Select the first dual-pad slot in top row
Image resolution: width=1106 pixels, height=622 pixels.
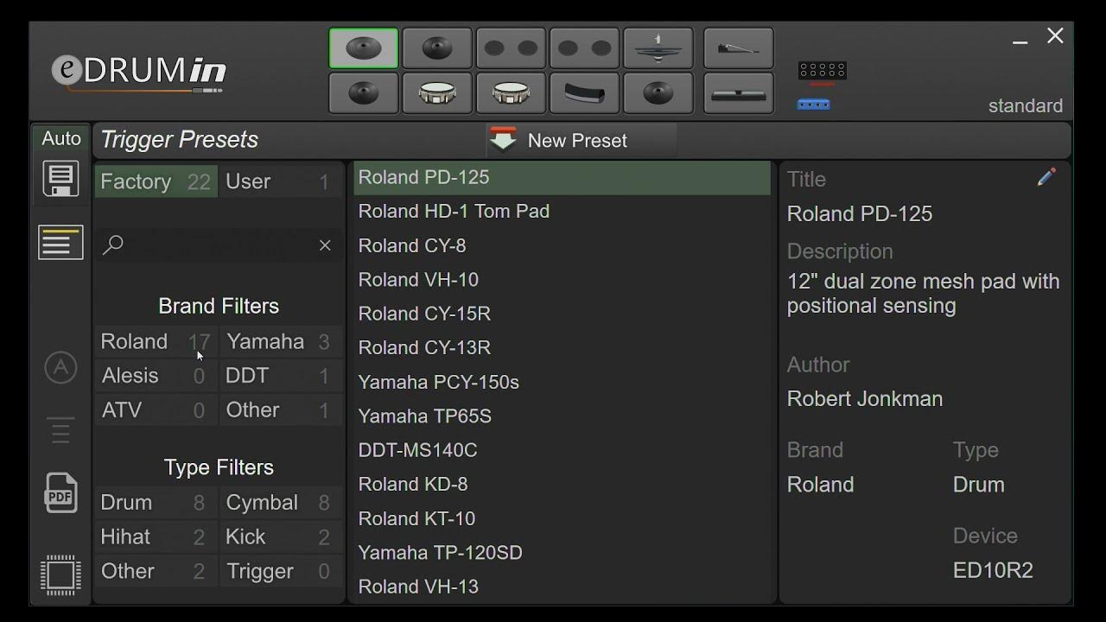coord(511,48)
